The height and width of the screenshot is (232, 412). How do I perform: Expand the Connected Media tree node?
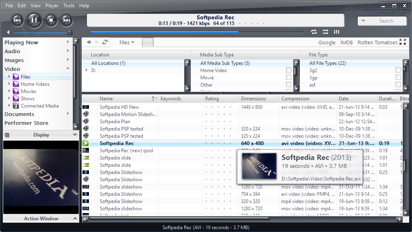pos(9,106)
